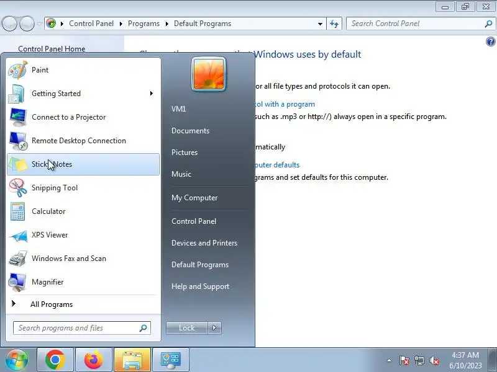Click Search programs and files field
This screenshot has height=372, width=497.
82,328
